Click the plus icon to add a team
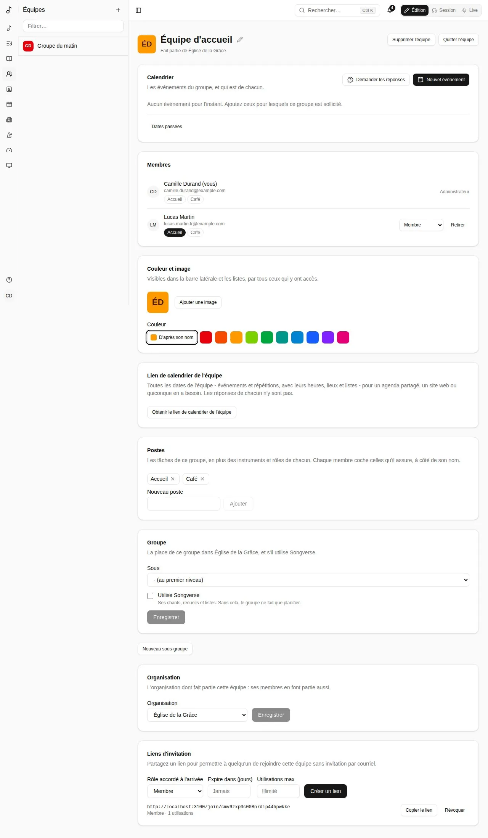The image size is (488, 838). 118,10
